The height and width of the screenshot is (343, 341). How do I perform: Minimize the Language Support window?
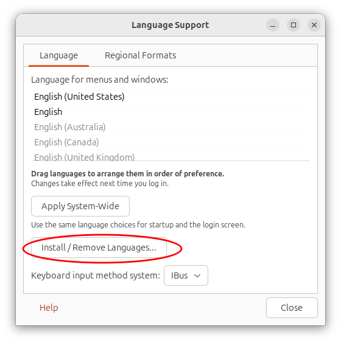(273, 25)
